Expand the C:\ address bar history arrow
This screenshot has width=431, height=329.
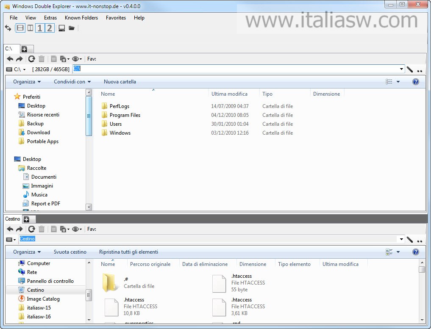coord(402,69)
